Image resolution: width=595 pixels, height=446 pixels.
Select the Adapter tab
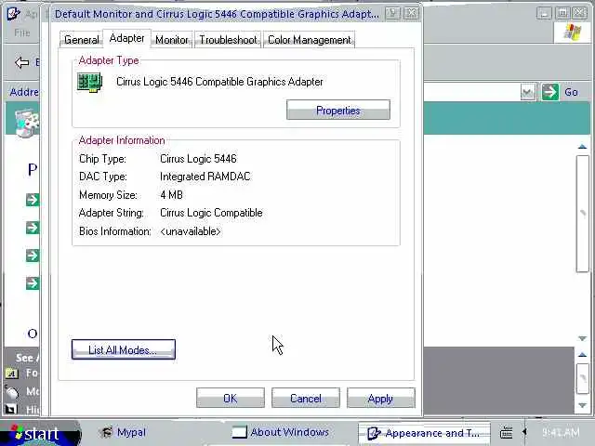(126, 38)
